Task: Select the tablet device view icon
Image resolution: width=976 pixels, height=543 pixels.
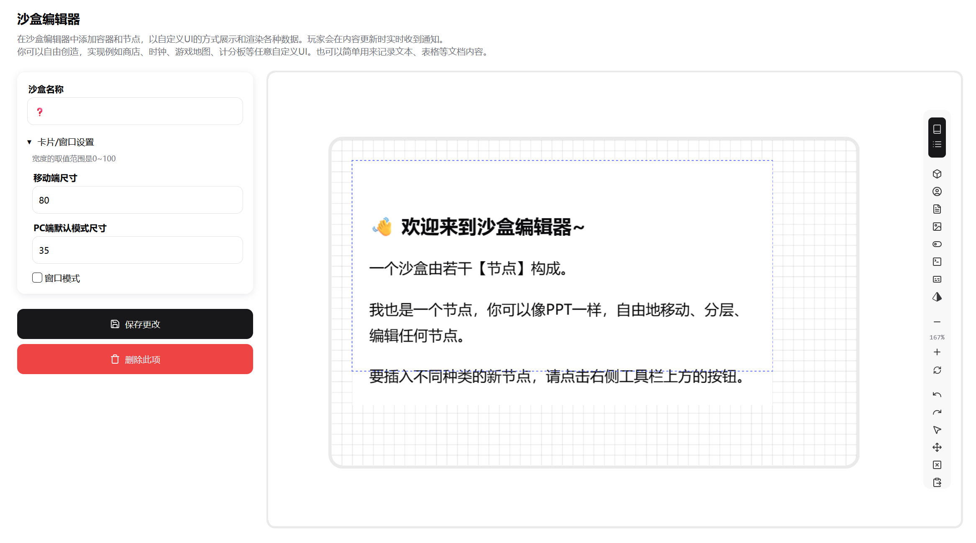Action: (937, 129)
